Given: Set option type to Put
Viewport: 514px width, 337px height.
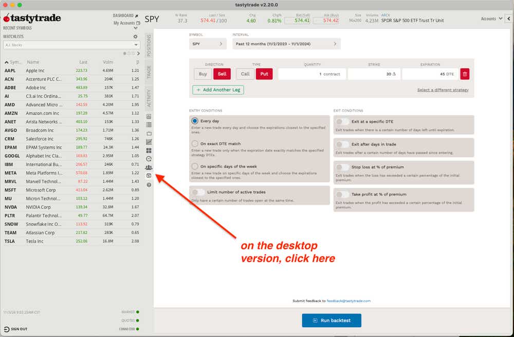Looking at the screenshot, I should [x=264, y=74].
